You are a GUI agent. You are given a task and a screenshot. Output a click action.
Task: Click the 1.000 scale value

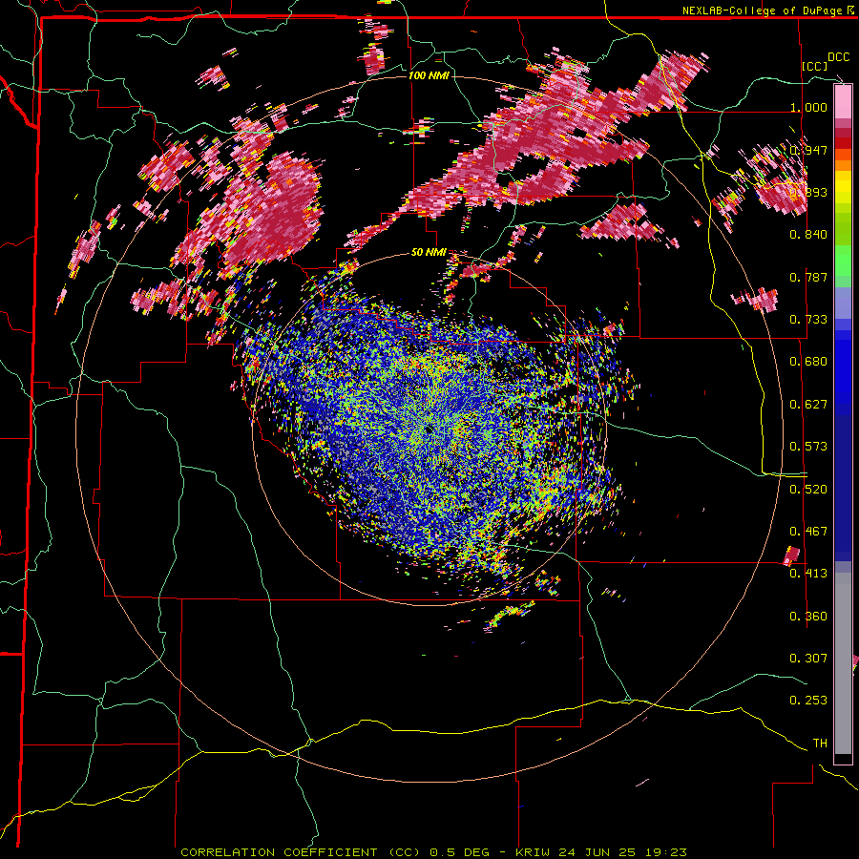(808, 107)
